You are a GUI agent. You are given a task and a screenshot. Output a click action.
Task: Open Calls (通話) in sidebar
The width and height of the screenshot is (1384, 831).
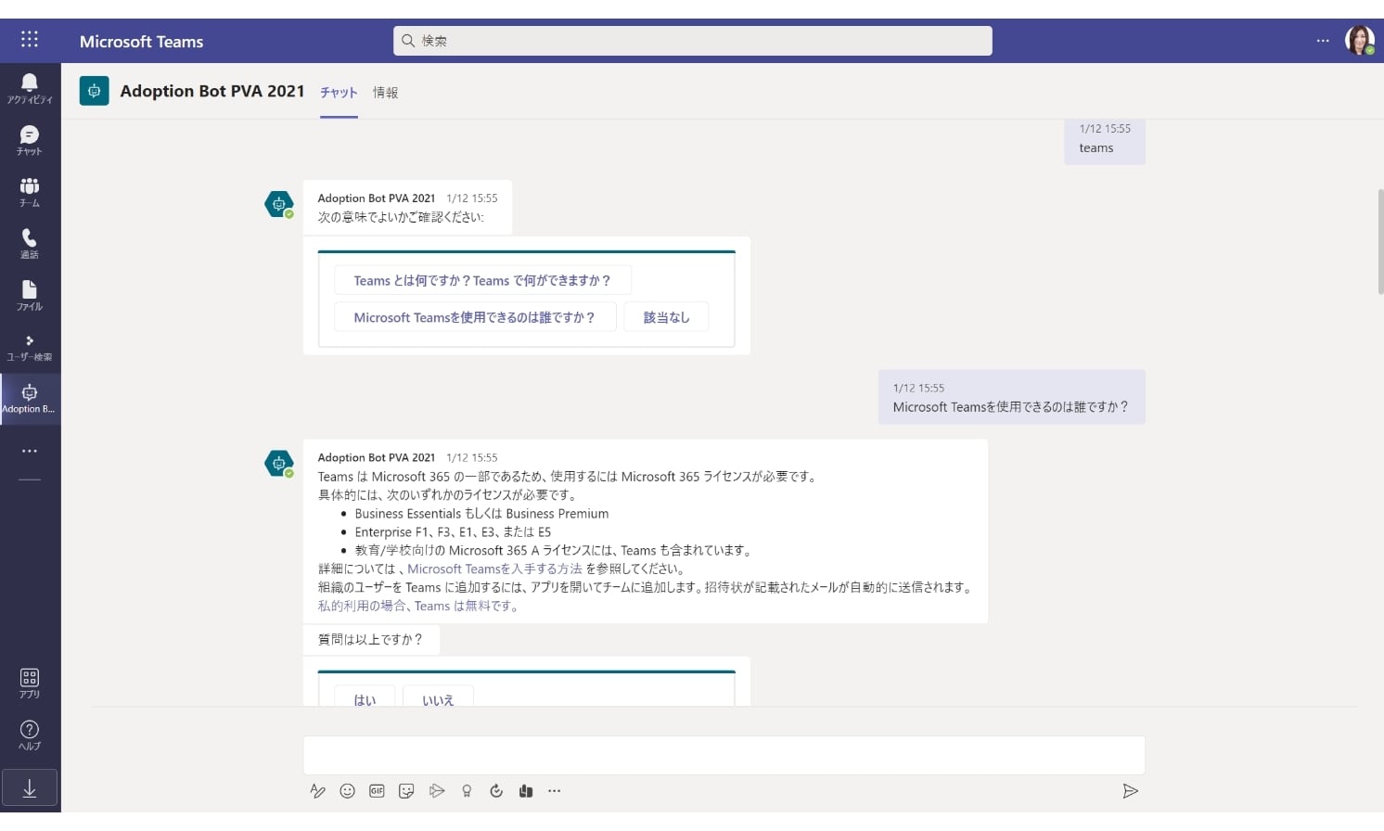pos(30,245)
